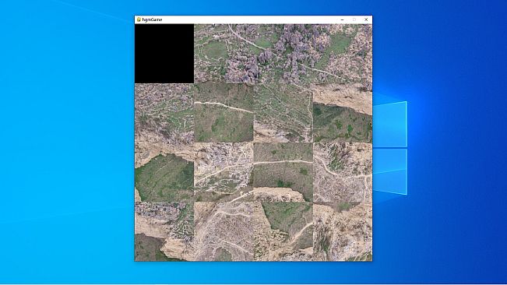Select the tile with dense purple rock cluster
Viewport: 507px width, 285px height.
click(283, 54)
